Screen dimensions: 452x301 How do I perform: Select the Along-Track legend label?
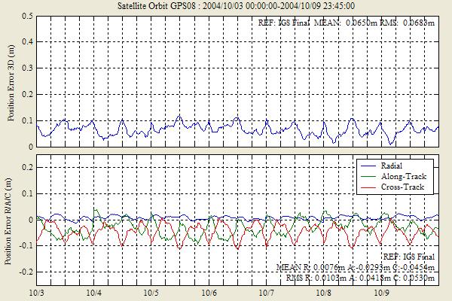click(406, 175)
